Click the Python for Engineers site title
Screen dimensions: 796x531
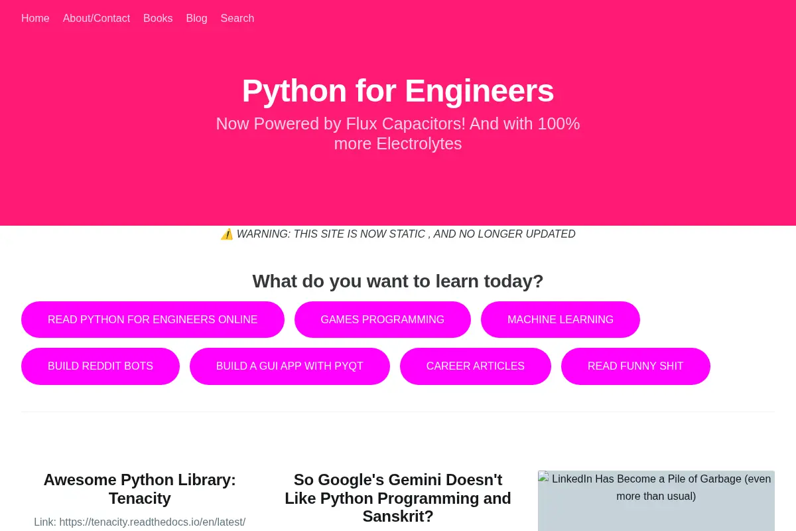coord(398,91)
